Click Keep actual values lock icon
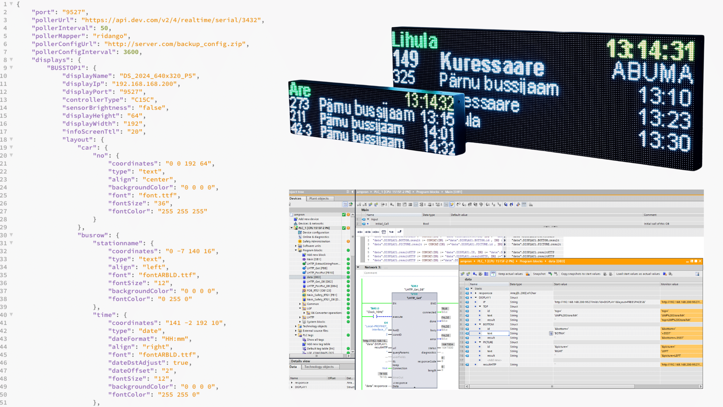Screen dimensions: 723x407 (528, 274)
